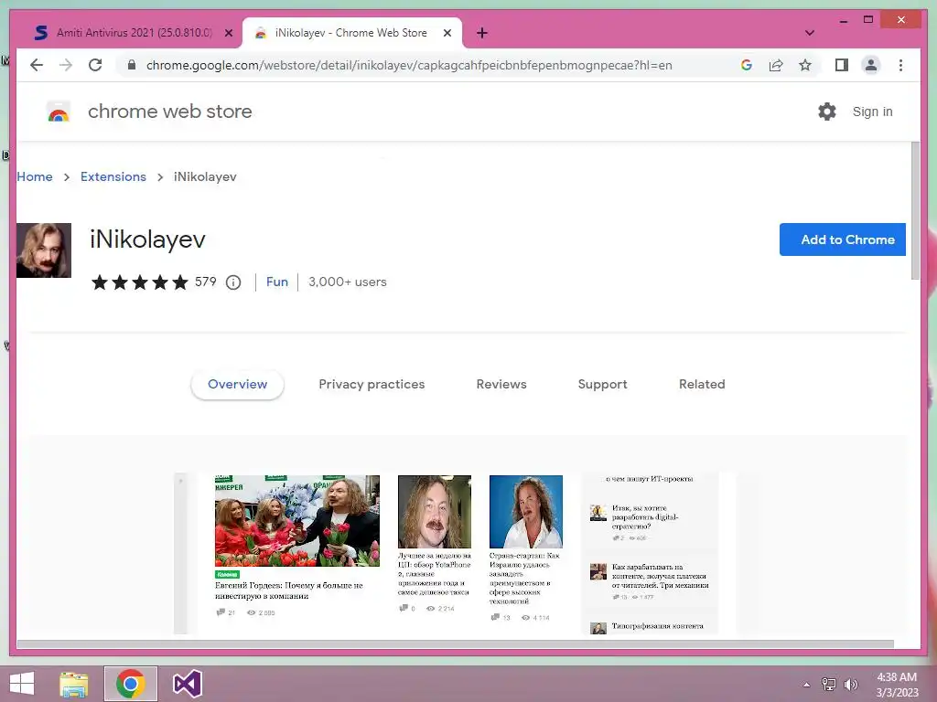The height and width of the screenshot is (702, 937).
Task: Click the browser forward arrow
Action: point(66,65)
